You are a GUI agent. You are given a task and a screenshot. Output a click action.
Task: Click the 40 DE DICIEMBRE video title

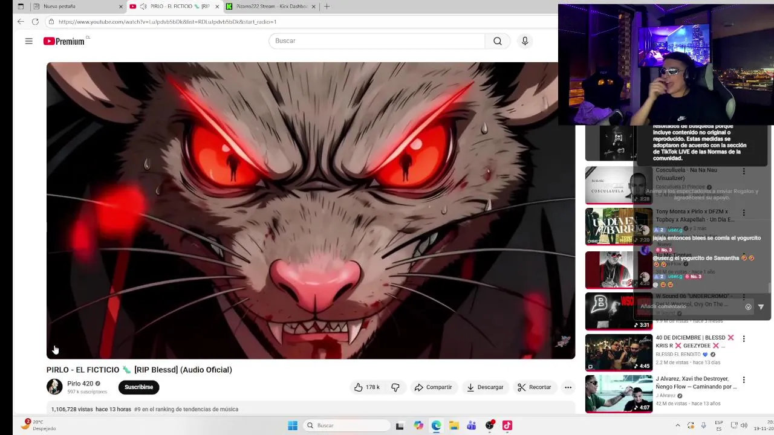click(x=695, y=342)
